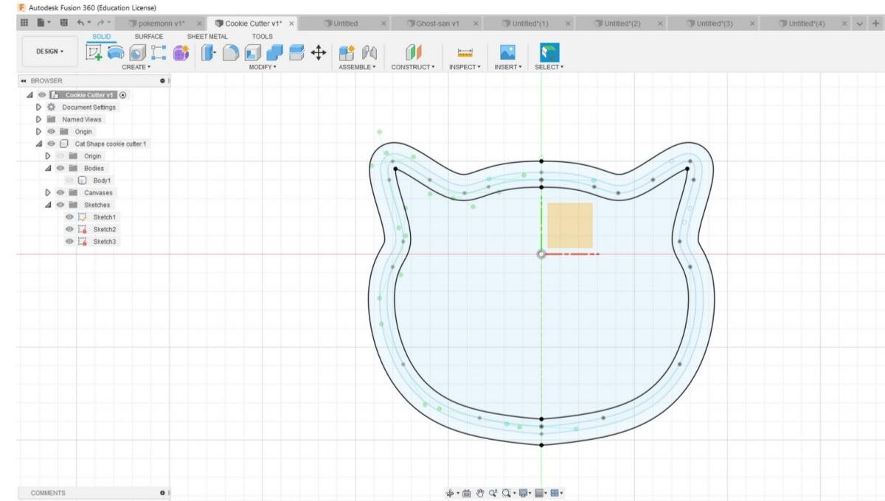Hide Sketch1 with its eye icon
885x501 pixels.
click(69, 217)
